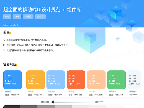
Task: Select the red-orange 辅助色3 swatch
Action: point(76,80)
